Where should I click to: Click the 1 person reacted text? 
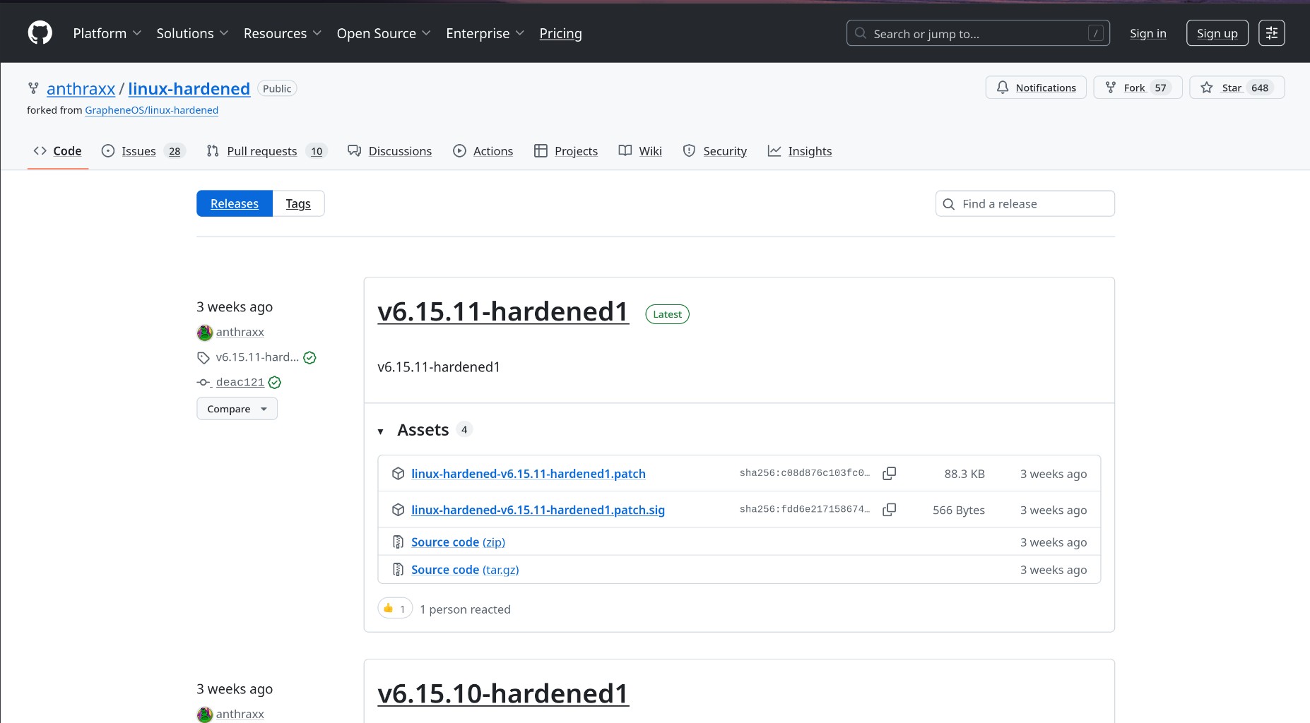click(x=465, y=609)
